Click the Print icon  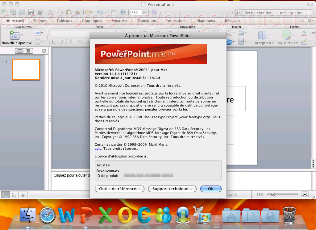[40, 12]
